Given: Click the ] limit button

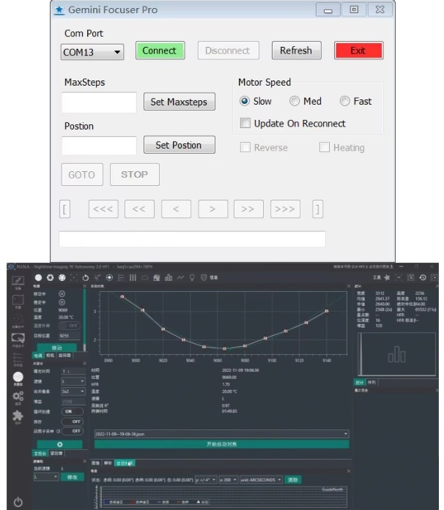Looking at the screenshot, I should pyautogui.click(x=317, y=209).
